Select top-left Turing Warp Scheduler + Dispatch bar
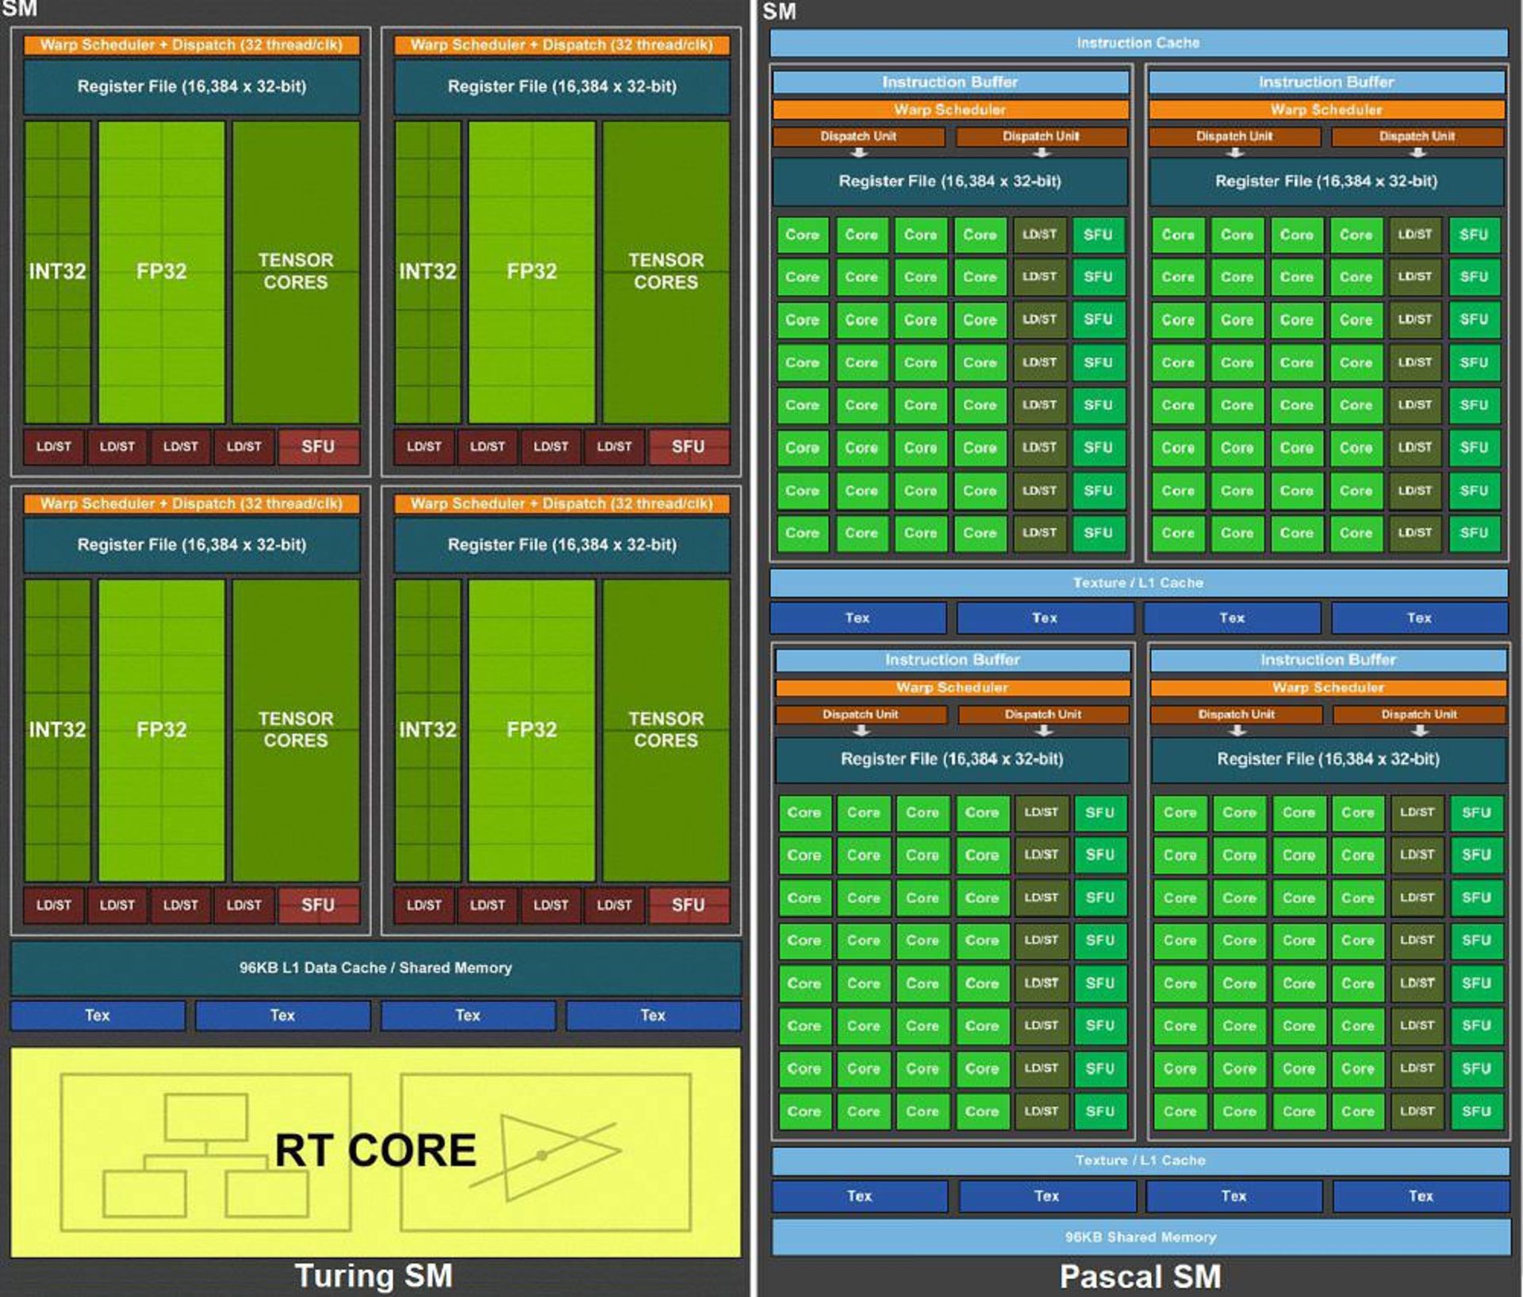The width and height of the screenshot is (1523, 1297). [191, 45]
